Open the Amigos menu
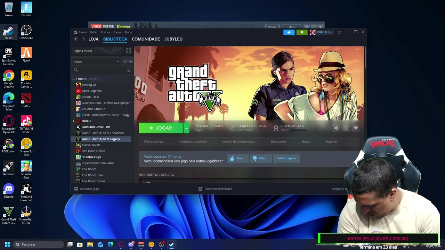The height and width of the screenshot is (250, 445). coord(105,32)
